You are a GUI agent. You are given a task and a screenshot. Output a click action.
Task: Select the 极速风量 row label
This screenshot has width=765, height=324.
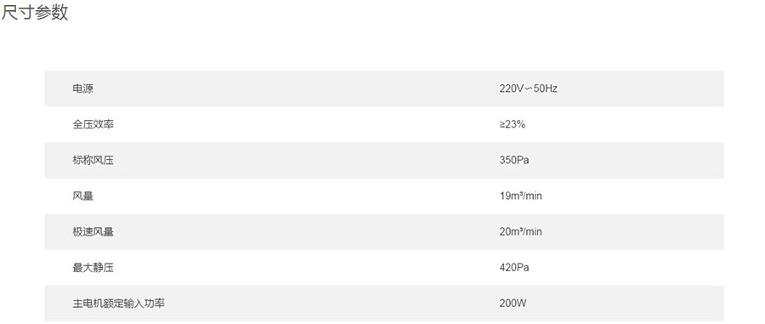93,232
